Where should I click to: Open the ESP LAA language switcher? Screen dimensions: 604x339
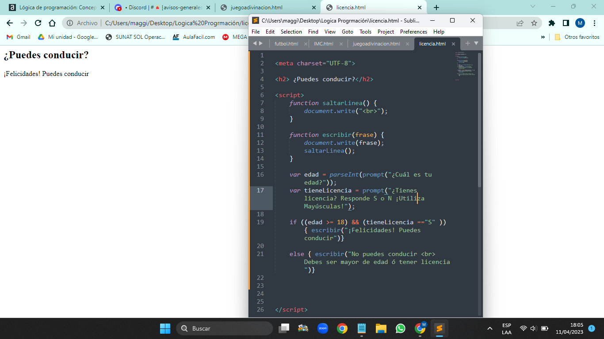click(507, 328)
